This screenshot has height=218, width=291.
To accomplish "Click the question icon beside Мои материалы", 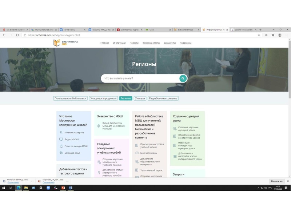I will point(137,153).
